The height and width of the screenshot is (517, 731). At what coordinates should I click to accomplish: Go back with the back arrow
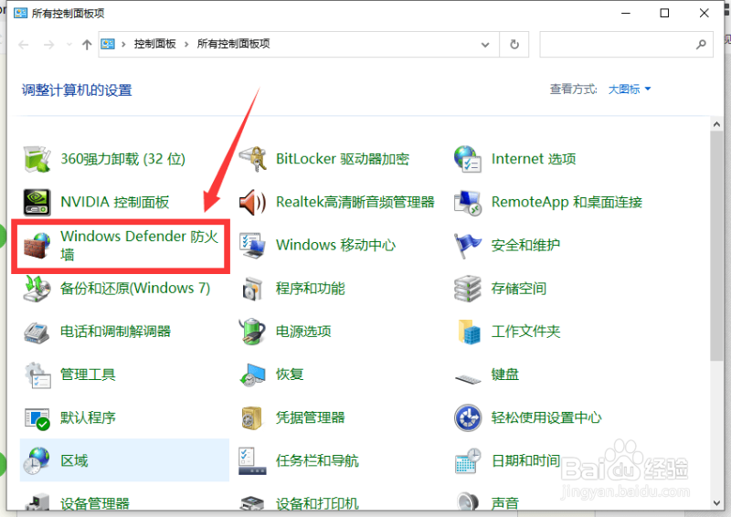coord(24,45)
